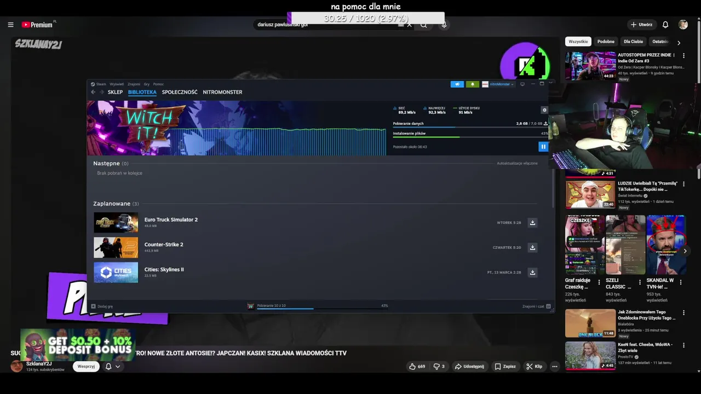Download Euro Truck Simulator 2 update now
The width and height of the screenshot is (701, 394).
(x=532, y=223)
